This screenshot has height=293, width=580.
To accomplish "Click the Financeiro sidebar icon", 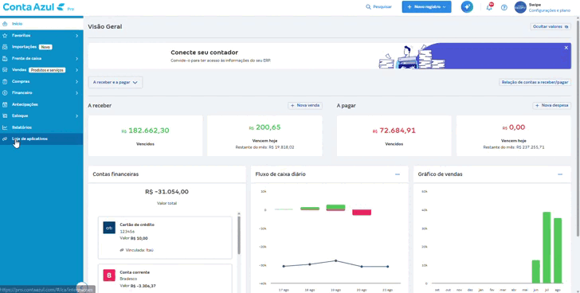I will (5, 92).
